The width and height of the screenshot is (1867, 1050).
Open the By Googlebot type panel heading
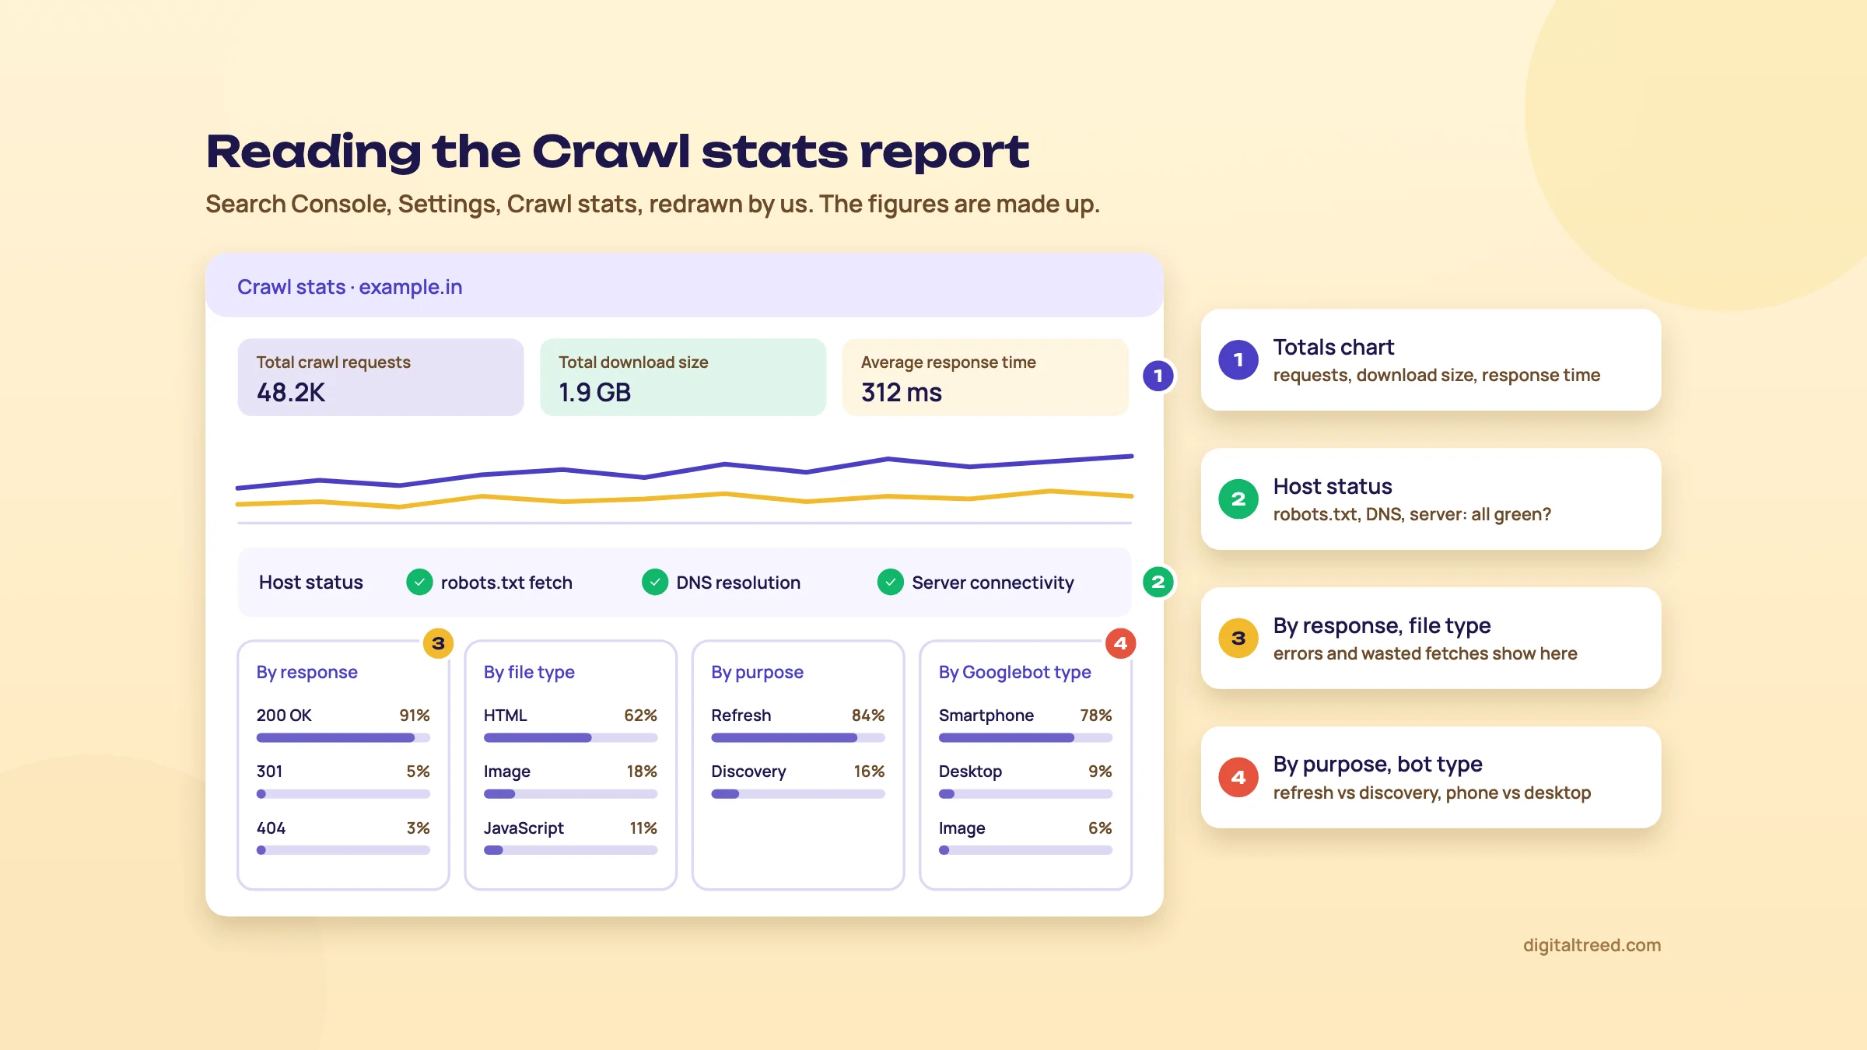coord(1014,672)
